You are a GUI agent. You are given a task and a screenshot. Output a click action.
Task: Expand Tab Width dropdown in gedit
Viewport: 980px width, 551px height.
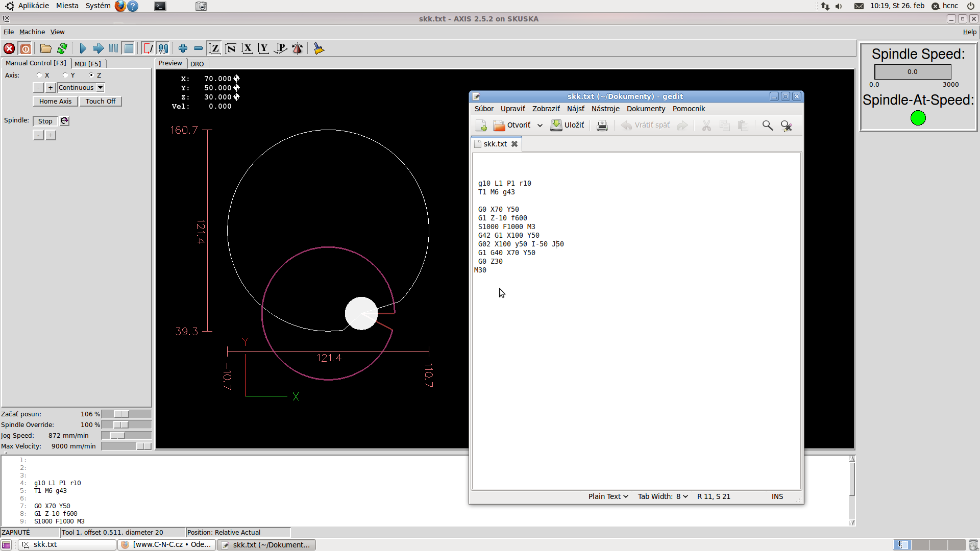tap(663, 496)
